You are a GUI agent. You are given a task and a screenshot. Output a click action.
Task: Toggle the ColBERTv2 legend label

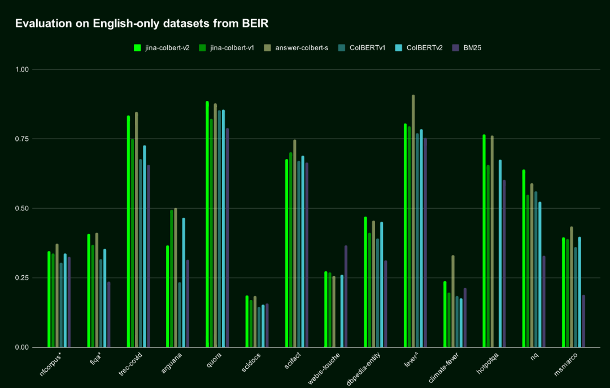tap(425, 48)
